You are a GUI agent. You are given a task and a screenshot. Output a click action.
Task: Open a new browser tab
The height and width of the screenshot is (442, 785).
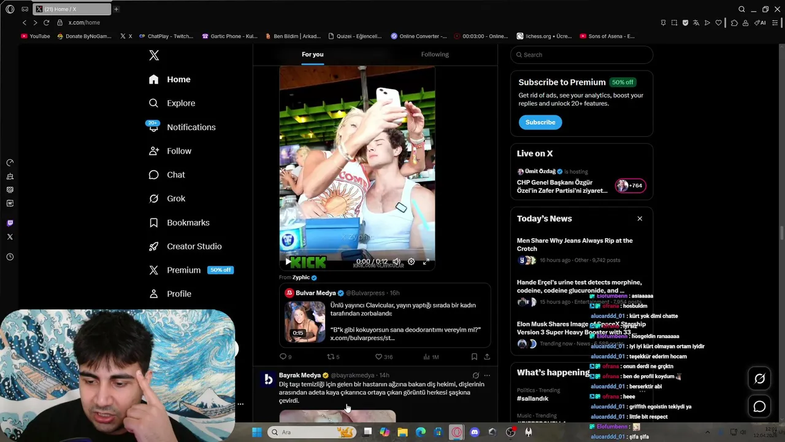[x=116, y=9]
